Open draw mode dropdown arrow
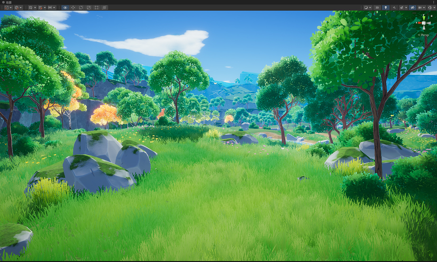 pyautogui.click(x=370, y=7)
